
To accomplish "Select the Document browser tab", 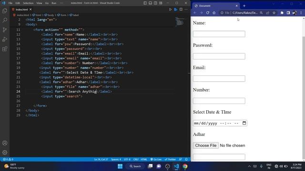I will click(x=216, y=6).
